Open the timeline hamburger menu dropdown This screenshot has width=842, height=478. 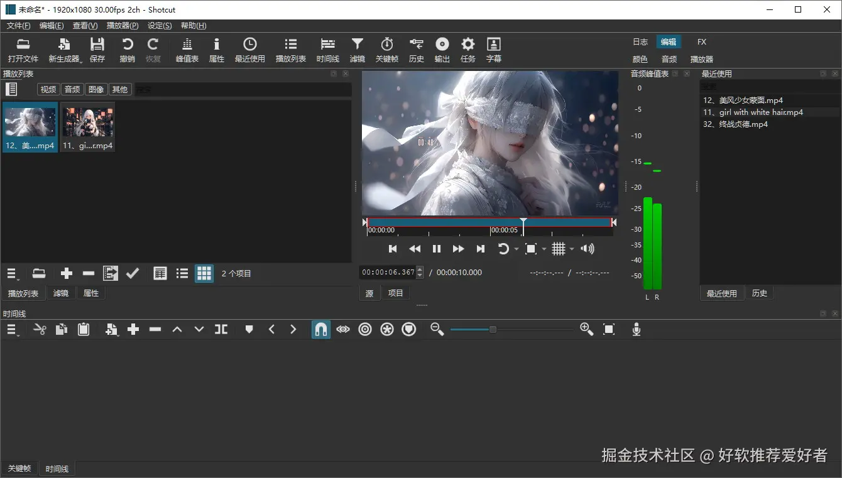click(x=13, y=329)
